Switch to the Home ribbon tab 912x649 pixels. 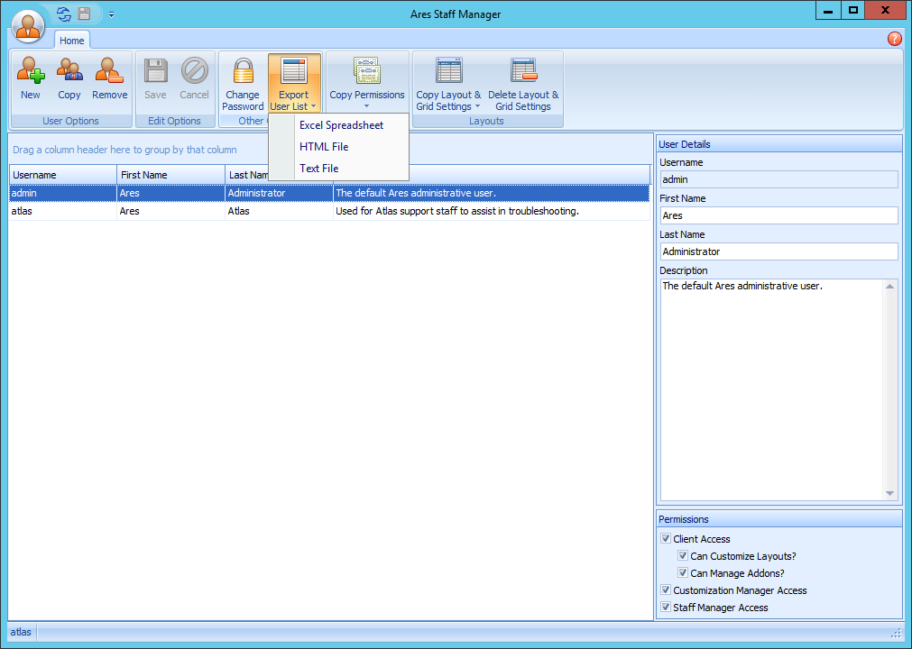(x=72, y=41)
